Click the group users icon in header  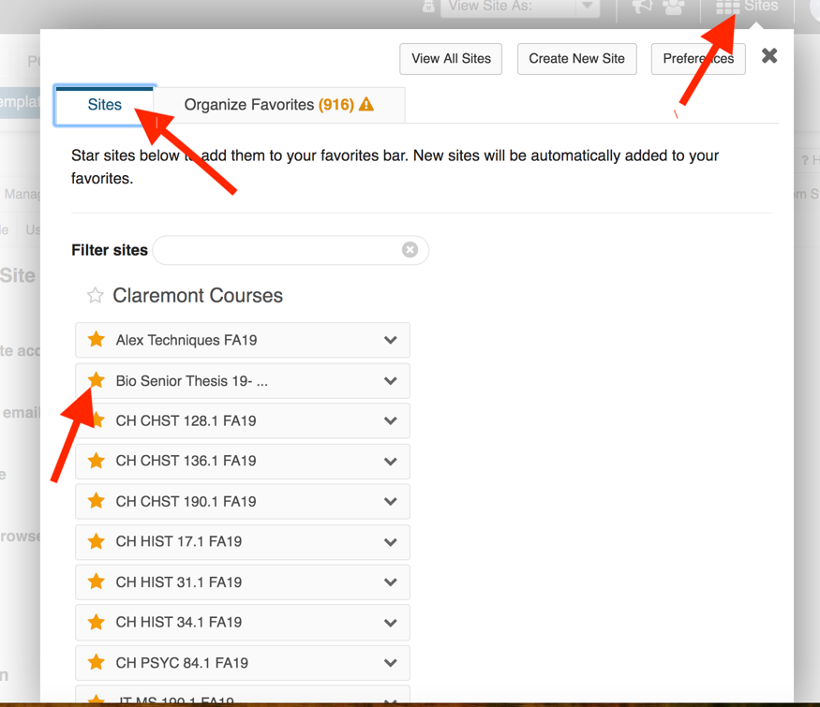click(x=674, y=7)
